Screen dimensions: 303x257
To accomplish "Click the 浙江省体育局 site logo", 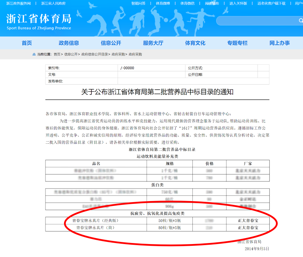I will click(x=39, y=21).
